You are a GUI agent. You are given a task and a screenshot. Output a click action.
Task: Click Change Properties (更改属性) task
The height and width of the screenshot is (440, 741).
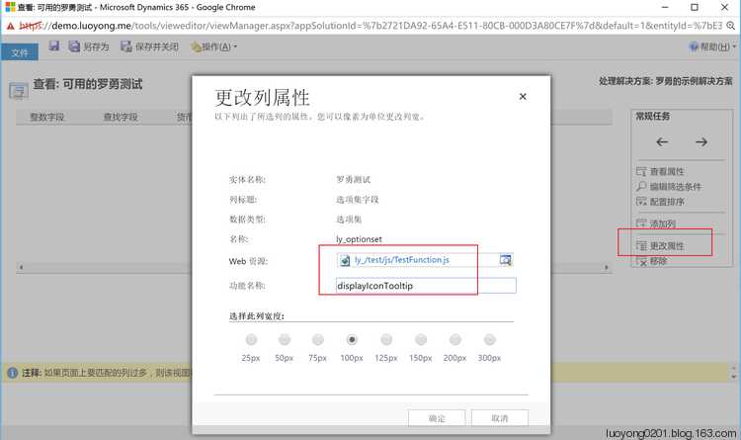(661, 245)
